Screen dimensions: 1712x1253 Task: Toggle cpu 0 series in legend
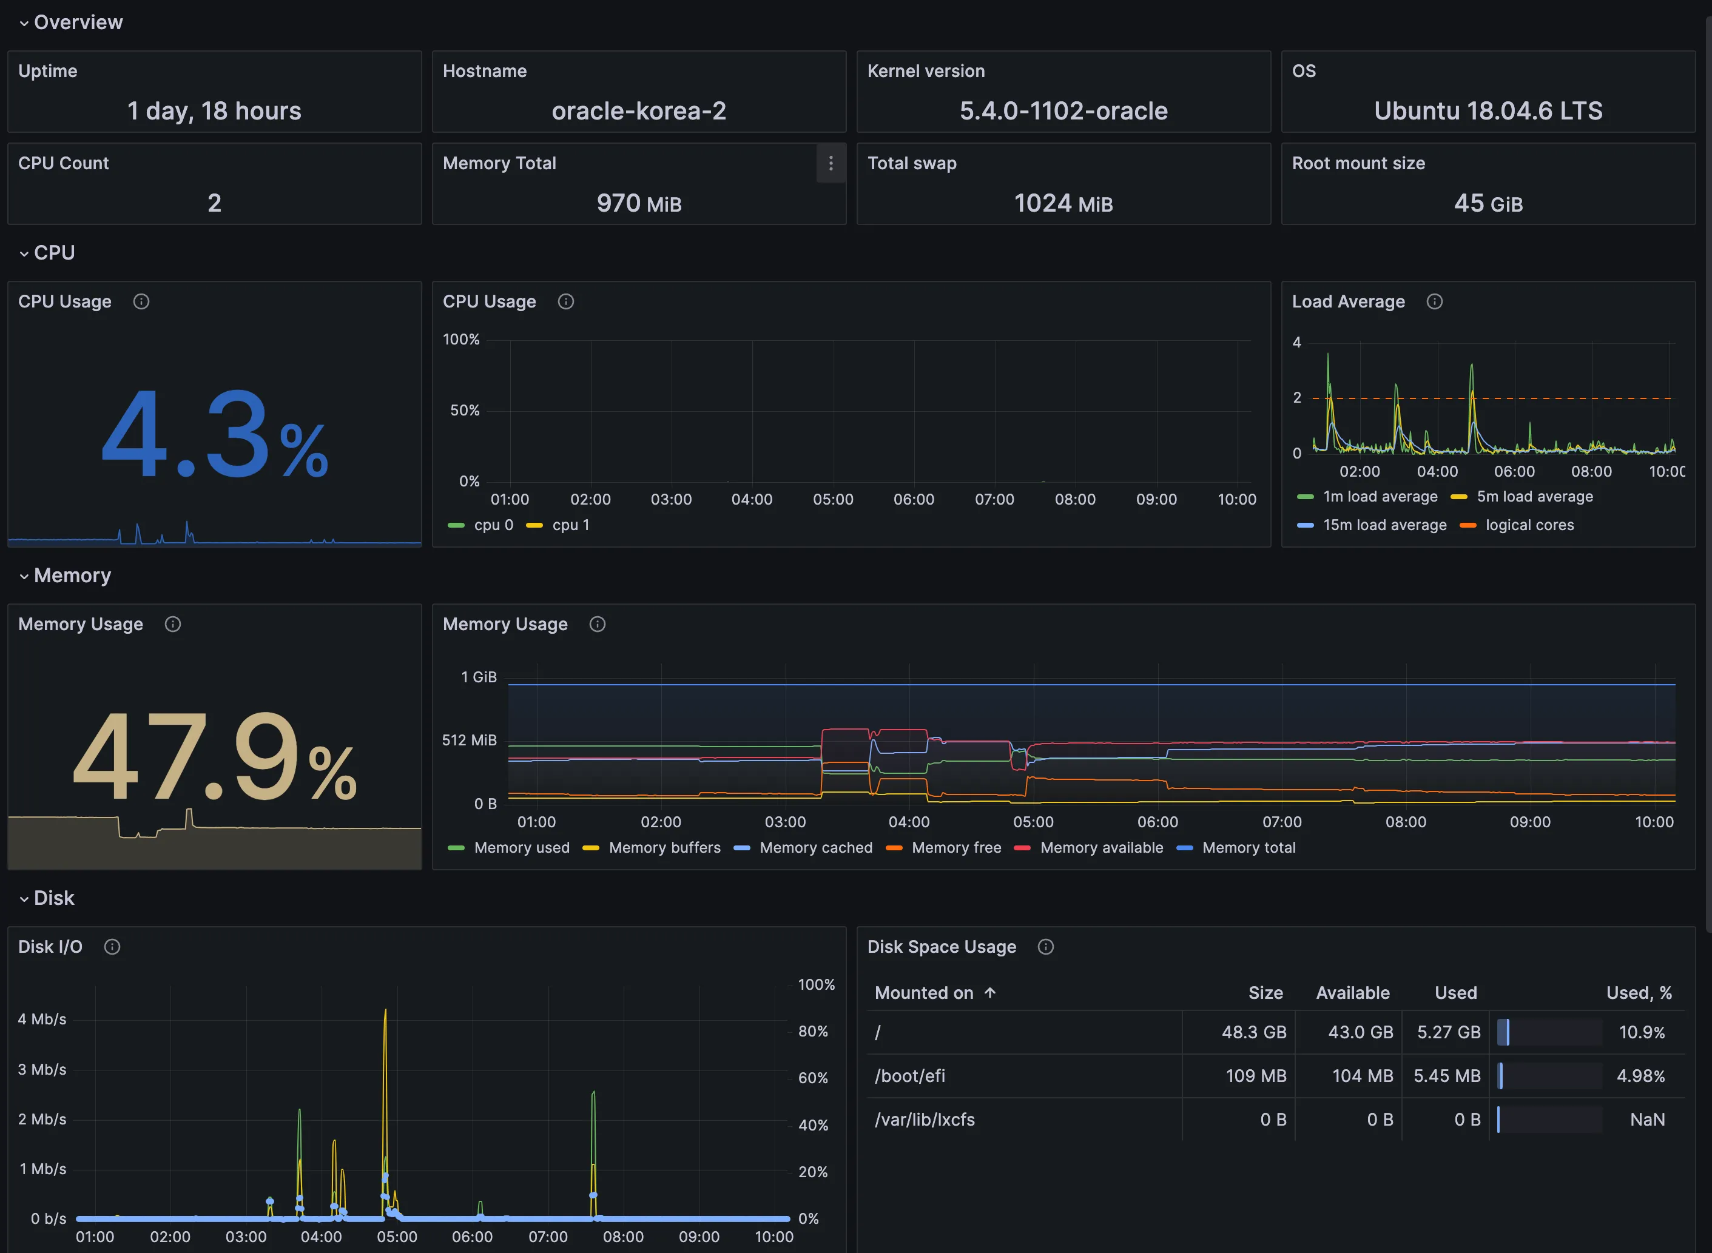click(x=493, y=525)
